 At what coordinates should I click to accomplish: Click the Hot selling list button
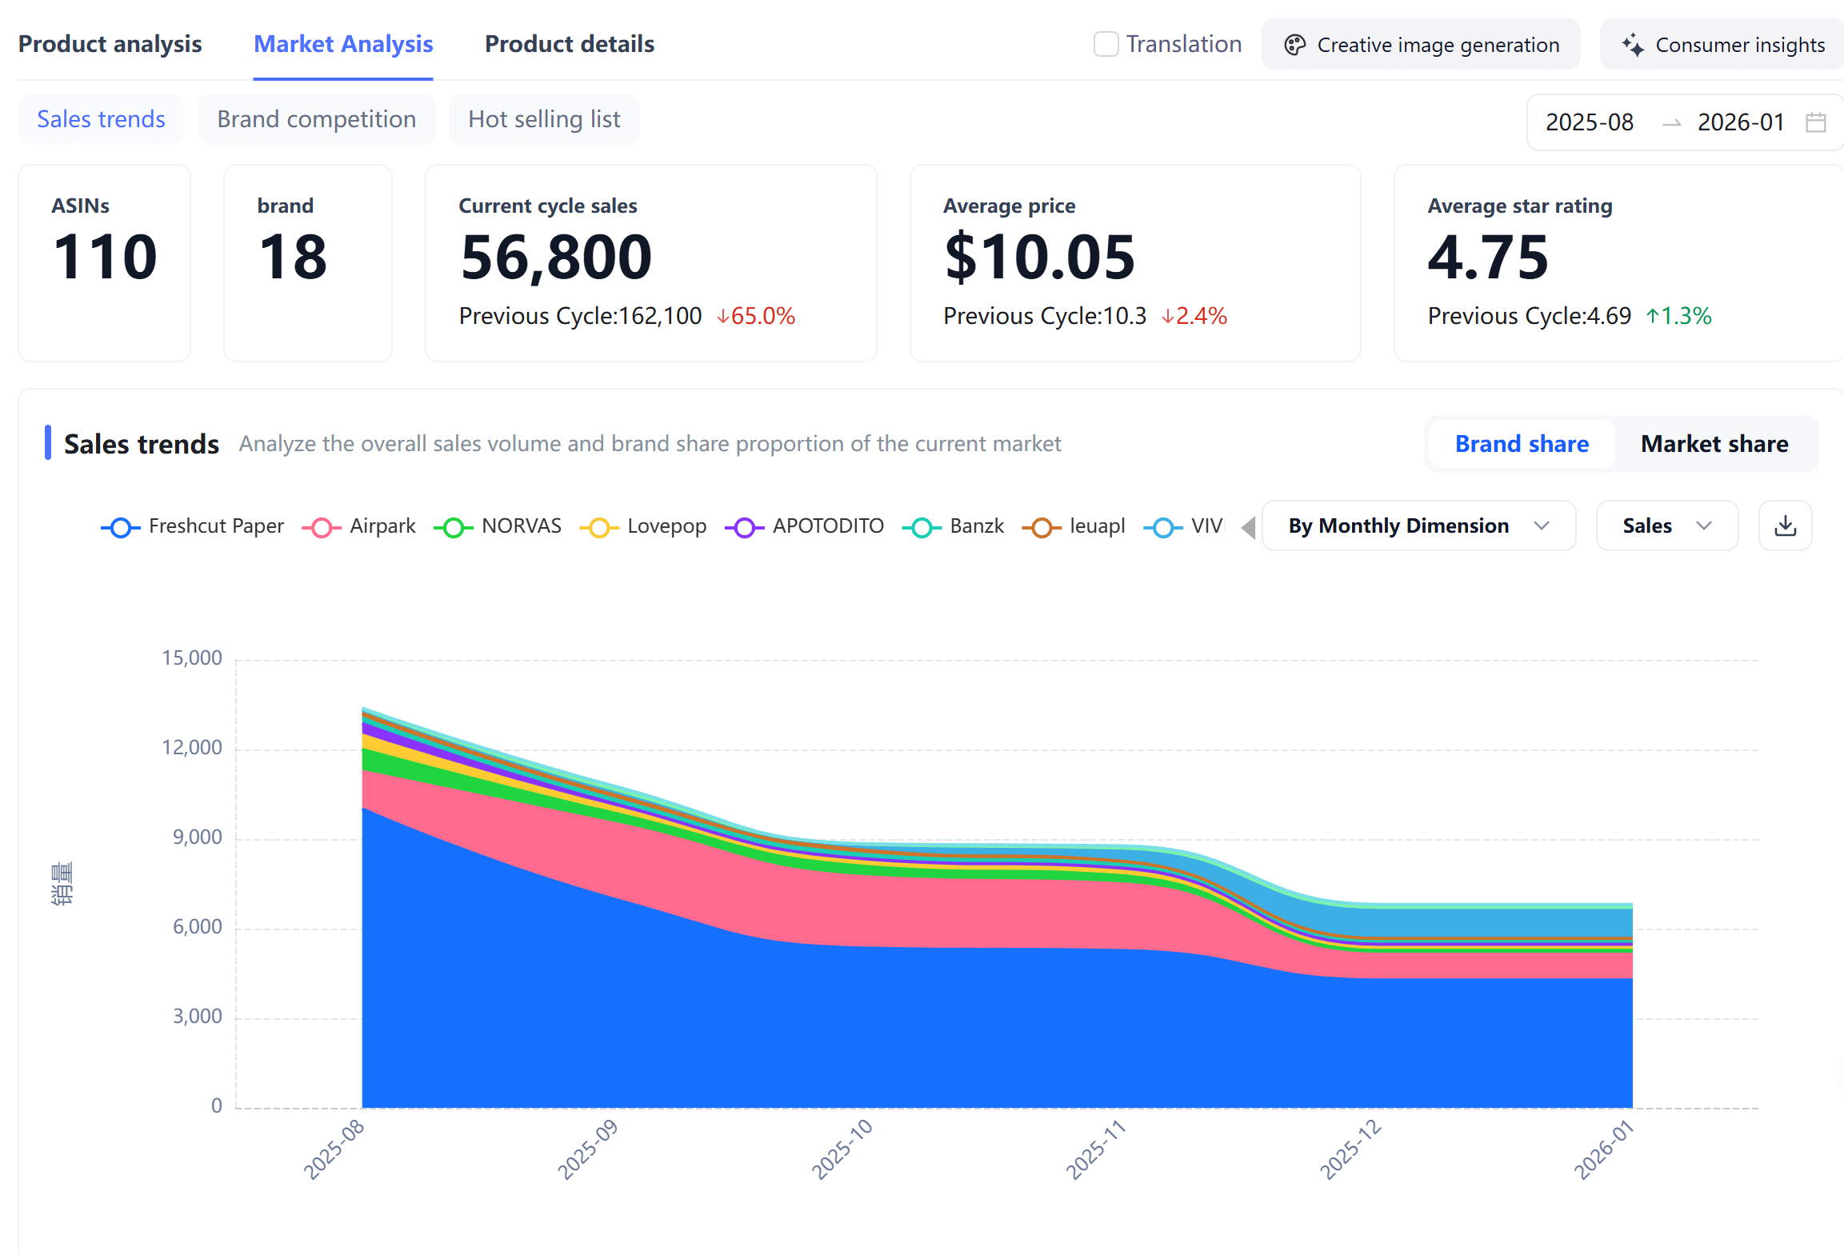pos(543,119)
